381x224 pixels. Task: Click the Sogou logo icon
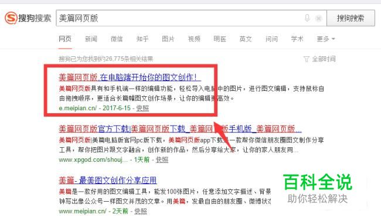(x=11, y=18)
